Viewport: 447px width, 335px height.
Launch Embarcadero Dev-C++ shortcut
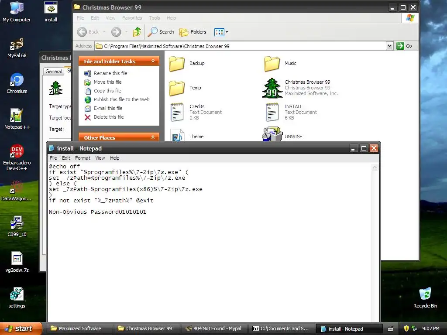[x=17, y=157]
